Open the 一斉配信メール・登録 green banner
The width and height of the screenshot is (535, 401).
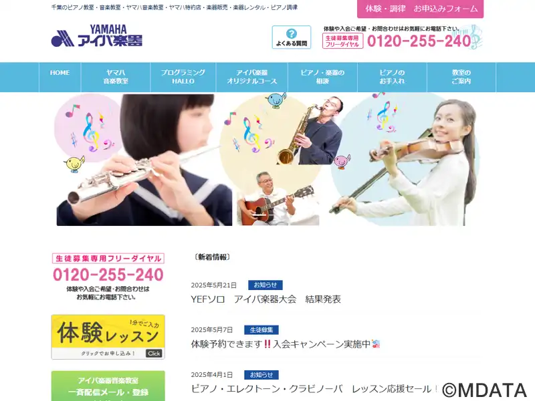point(108,386)
